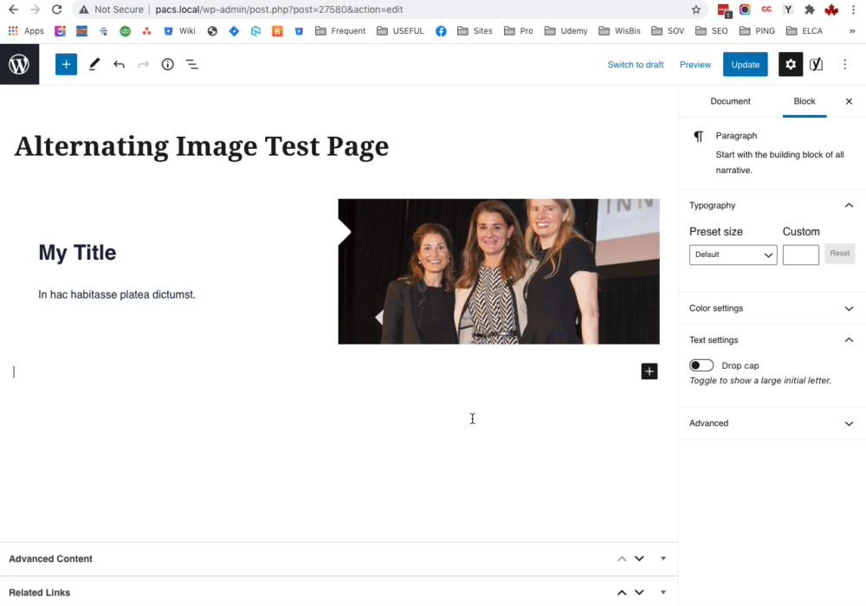This screenshot has width=866, height=606.
Task: Open the content info details icon
Action: 168,65
